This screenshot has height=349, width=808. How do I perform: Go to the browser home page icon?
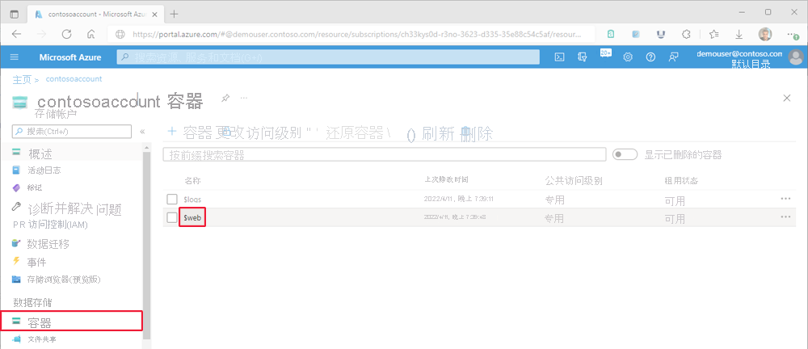click(x=91, y=34)
